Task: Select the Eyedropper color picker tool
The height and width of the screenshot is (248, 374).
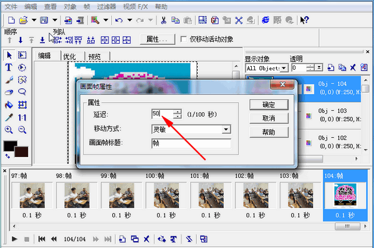Action: click(9, 117)
